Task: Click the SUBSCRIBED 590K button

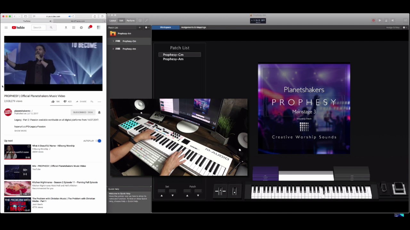Action: (83, 112)
